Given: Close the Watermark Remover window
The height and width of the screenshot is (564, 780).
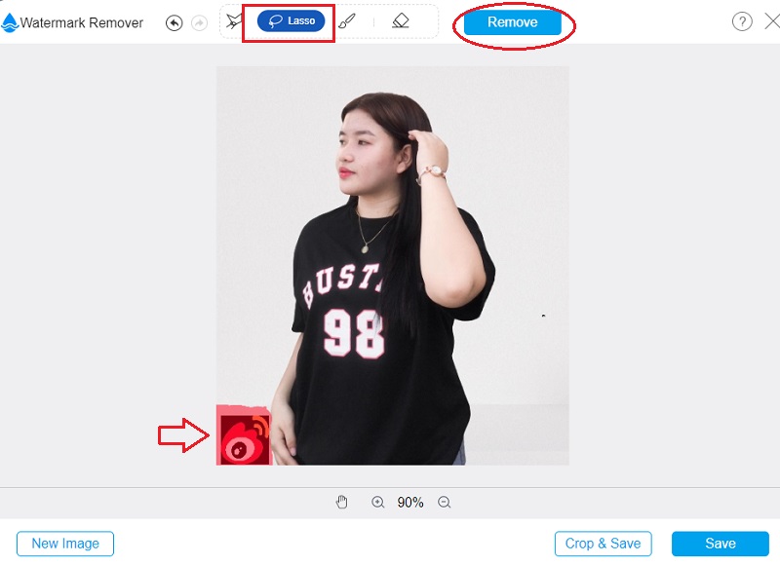Looking at the screenshot, I should [770, 19].
